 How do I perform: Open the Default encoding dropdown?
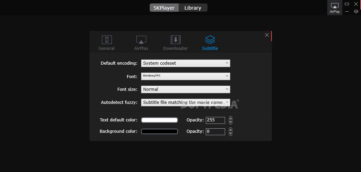185,63
